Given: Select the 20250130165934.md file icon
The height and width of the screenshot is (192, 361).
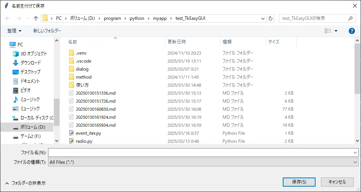Looking at the screenshot, I should pyautogui.click(x=72, y=125).
